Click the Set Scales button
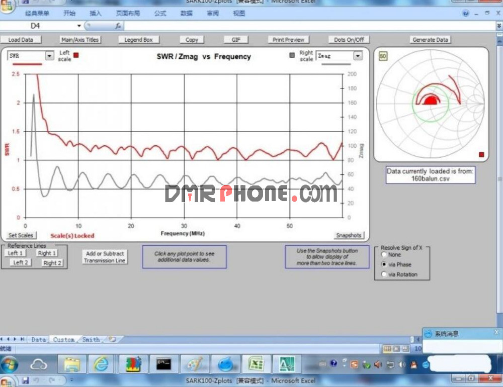 pos(21,235)
